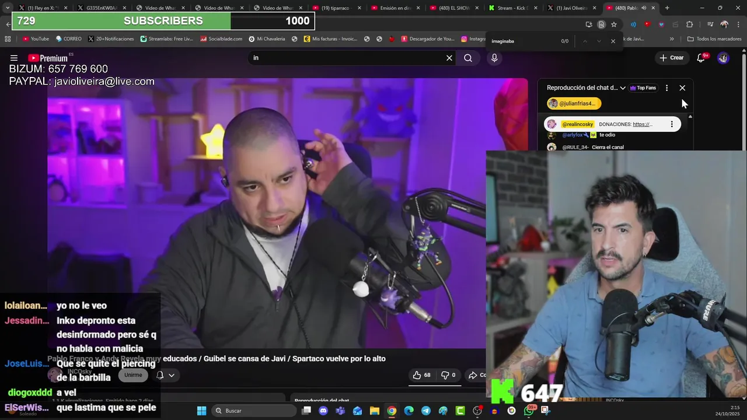The image size is (747, 420).
Task: Open a new Chrome tab
Action: 667,8
